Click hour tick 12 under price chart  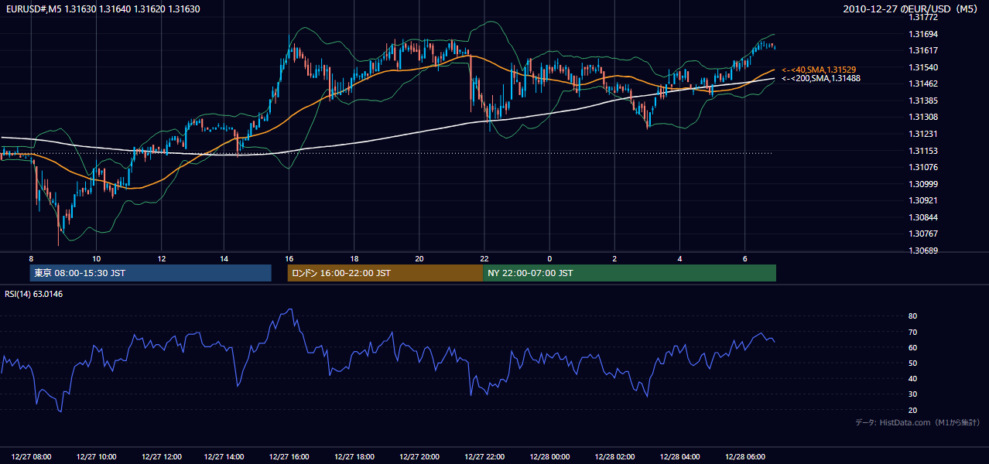161,258
